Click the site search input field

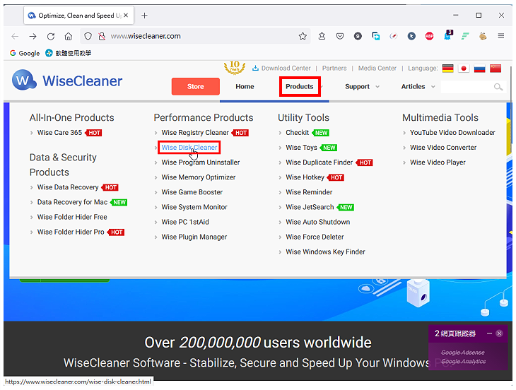pos(467,87)
